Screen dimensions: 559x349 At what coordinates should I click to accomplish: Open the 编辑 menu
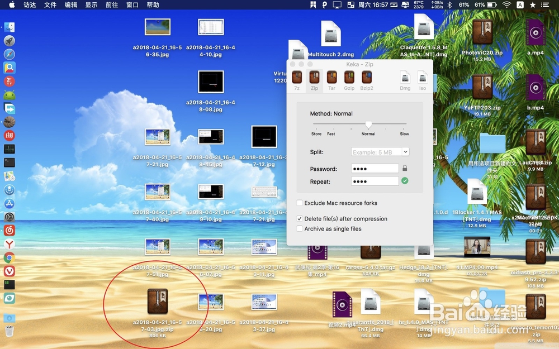point(71,5)
